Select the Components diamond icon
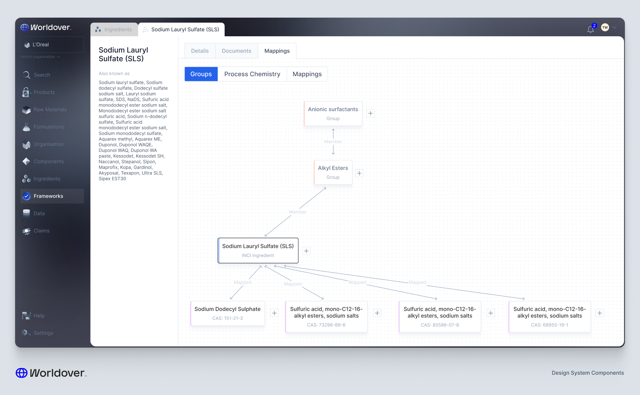Screen dimensions: 640x395 26,161
